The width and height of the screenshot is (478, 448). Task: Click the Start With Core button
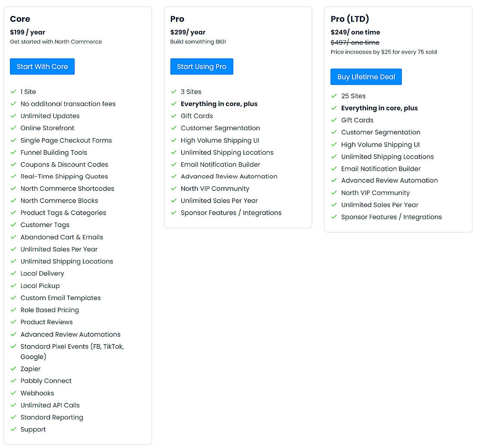(42, 66)
